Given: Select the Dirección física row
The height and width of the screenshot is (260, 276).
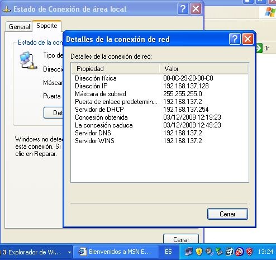Looking at the screenshot, I should (x=160, y=78).
